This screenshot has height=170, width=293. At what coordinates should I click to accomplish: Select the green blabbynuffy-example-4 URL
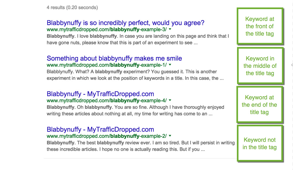[107, 101]
